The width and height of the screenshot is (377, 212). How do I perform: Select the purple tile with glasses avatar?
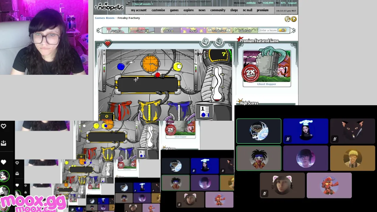(x=306, y=158)
